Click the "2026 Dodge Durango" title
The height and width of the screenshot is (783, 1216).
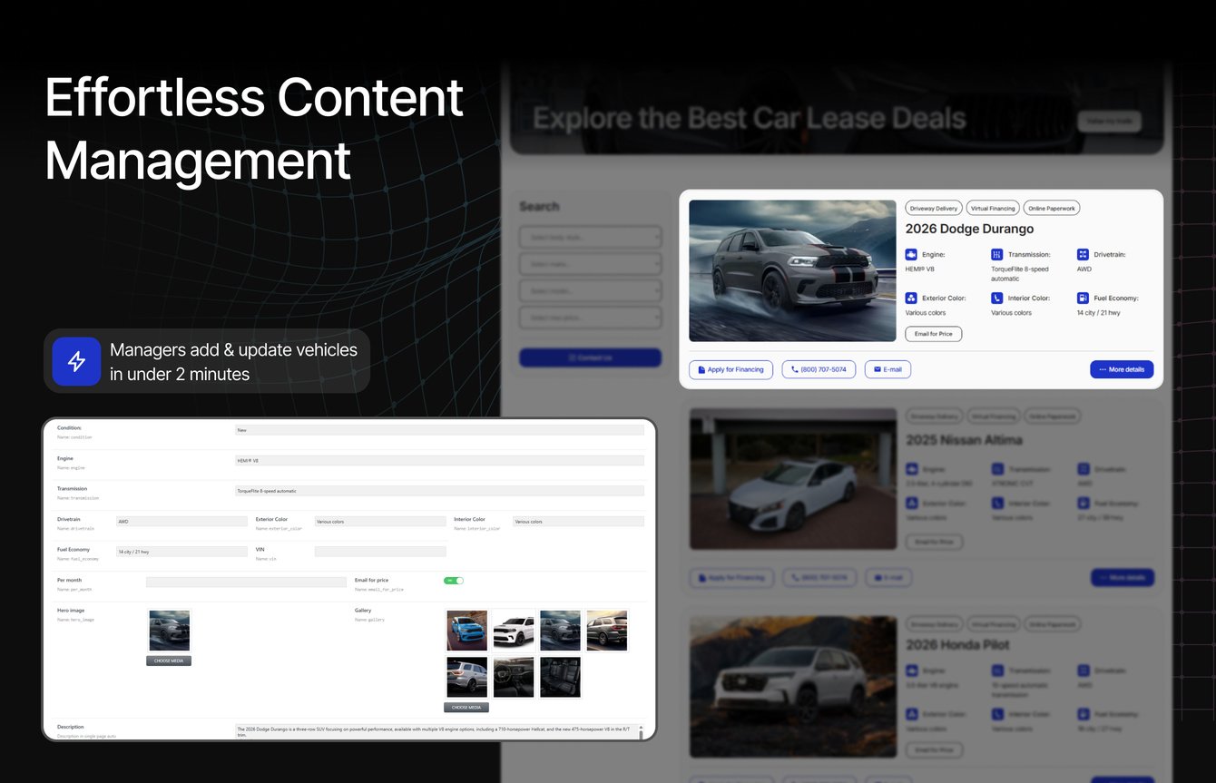coord(969,229)
